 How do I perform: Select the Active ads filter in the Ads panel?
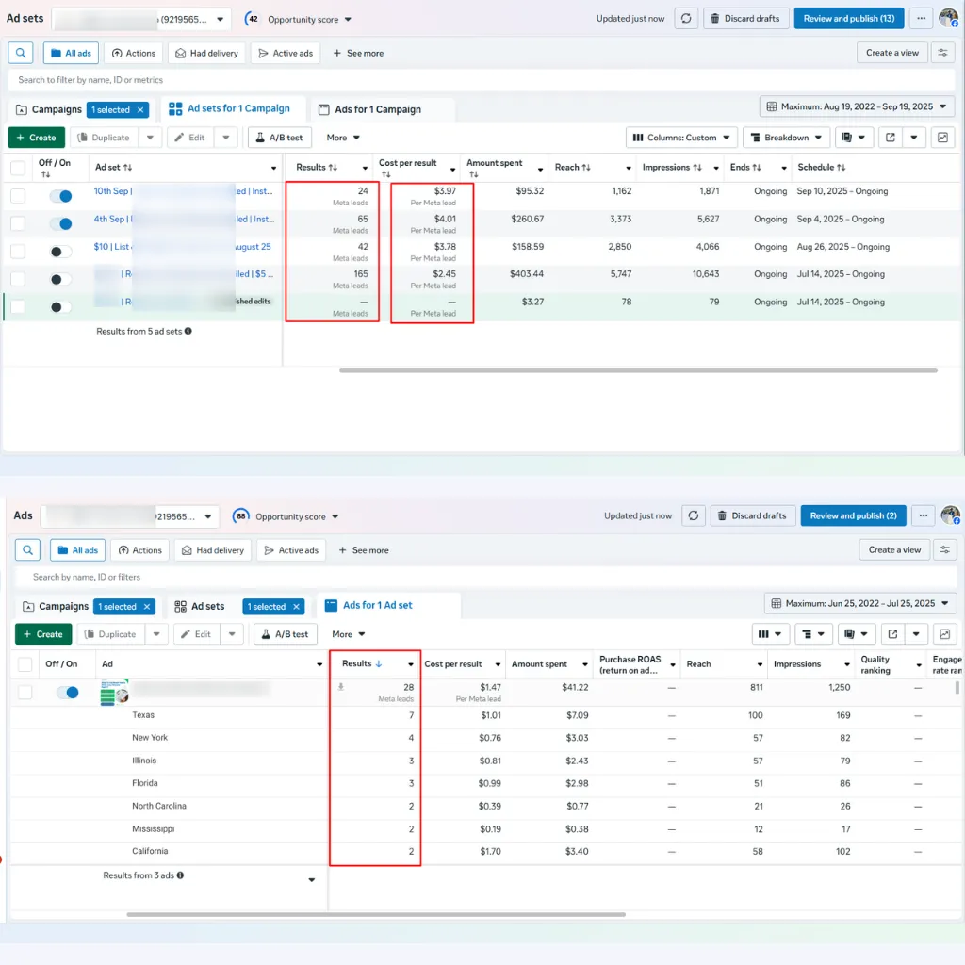tap(292, 550)
